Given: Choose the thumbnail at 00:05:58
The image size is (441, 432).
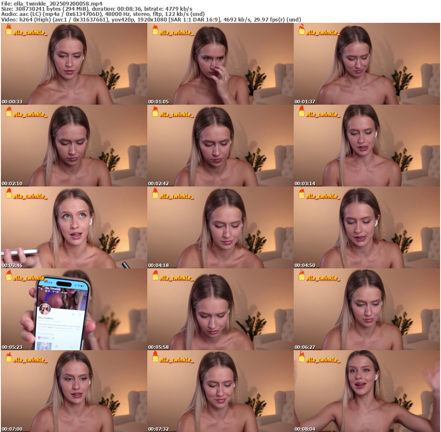Looking at the screenshot, I should (x=220, y=309).
